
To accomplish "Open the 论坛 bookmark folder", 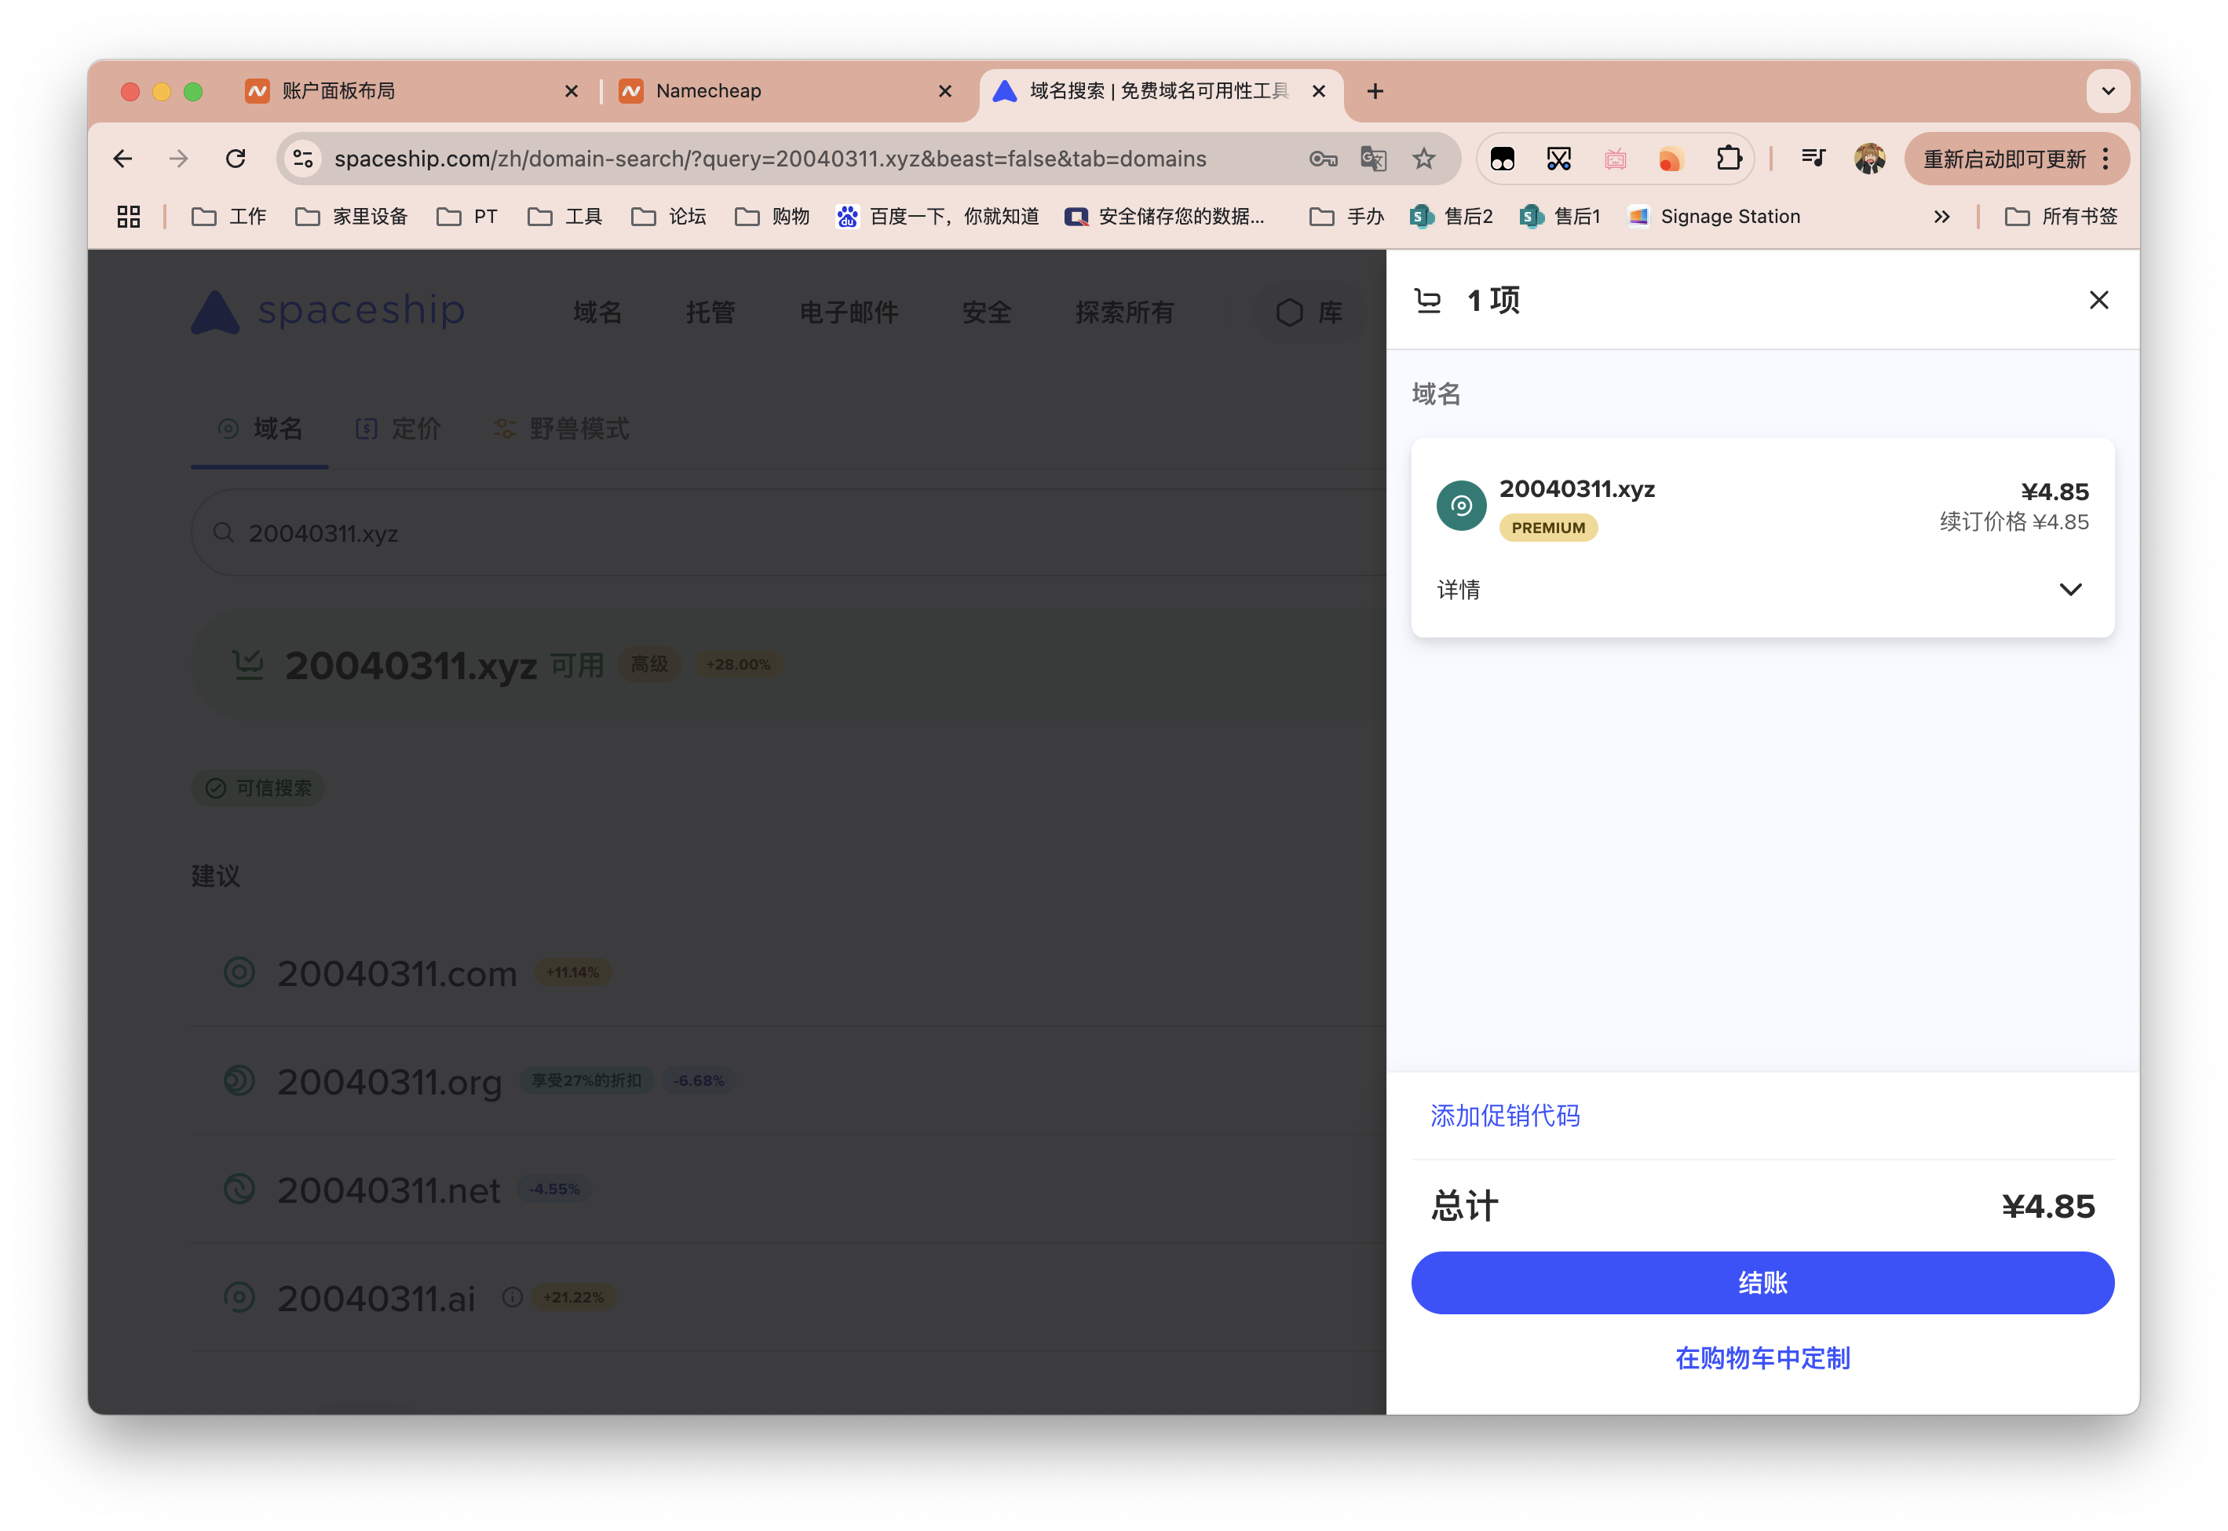I will [669, 217].
